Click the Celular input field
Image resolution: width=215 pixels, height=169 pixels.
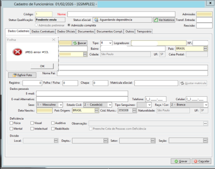pos(196,99)
